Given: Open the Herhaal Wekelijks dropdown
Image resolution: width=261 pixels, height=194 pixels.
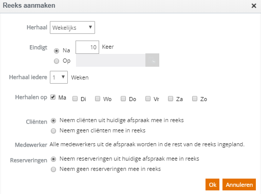Looking at the screenshot, I should click(x=72, y=27).
